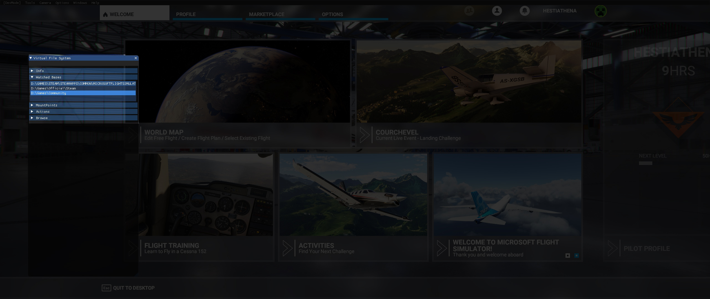The height and width of the screenshot is (299, 710).
Task: Click the home icon on Welcome tab
Action: coord(105,14)
